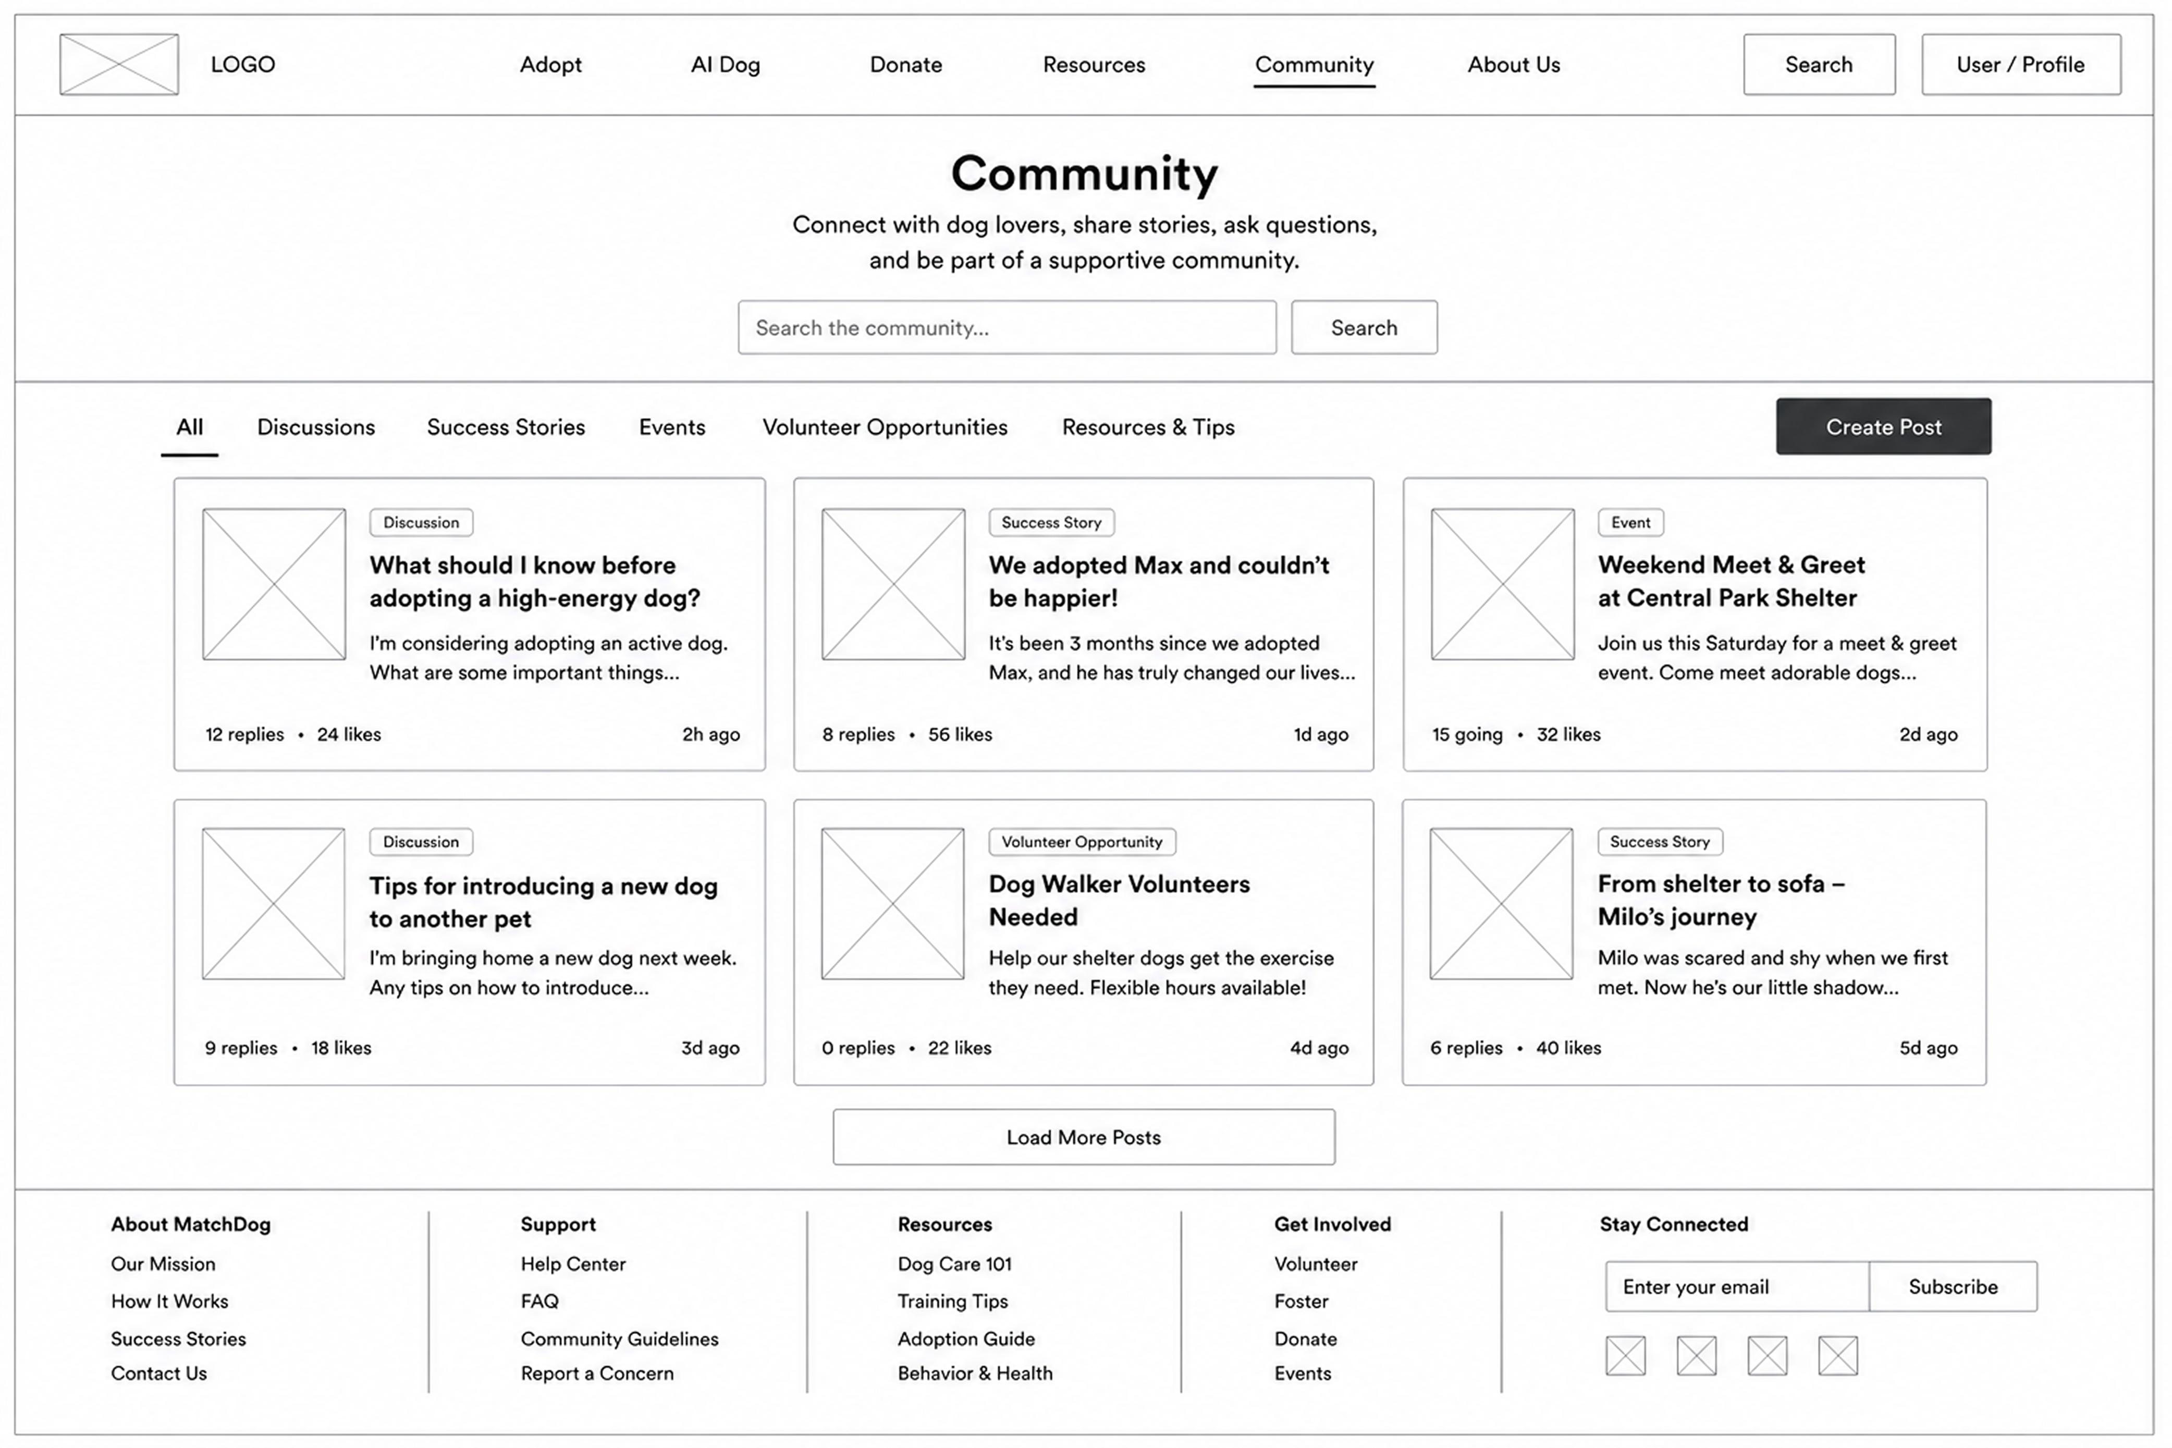Click '40 likes' on Milo's journey post
Screen dimensions: 2172x1448
(1569, 1048)
